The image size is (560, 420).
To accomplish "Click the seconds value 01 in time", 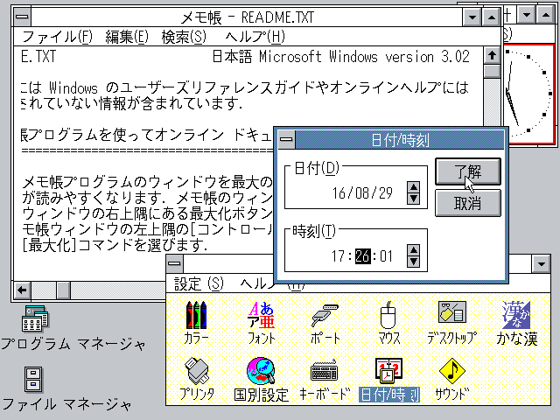I will (x=387, y=256).
